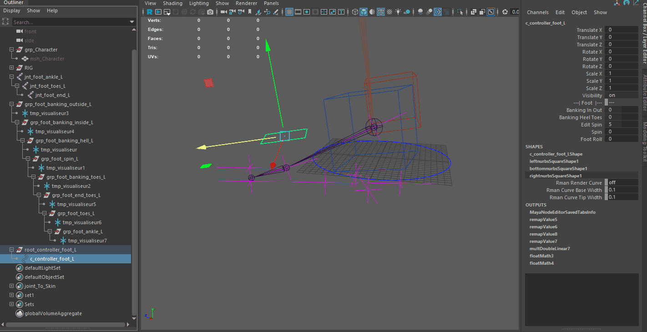Toggle Visibility off for c_controller_foot_L
Image resolution: width=647 pixels, height=332 pixels.
(x=621, y=95)
